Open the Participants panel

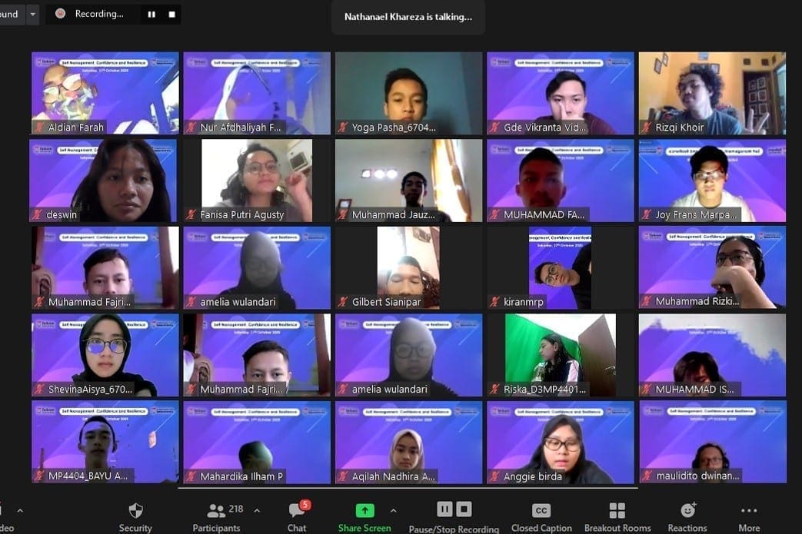click(x=216, y=516)
